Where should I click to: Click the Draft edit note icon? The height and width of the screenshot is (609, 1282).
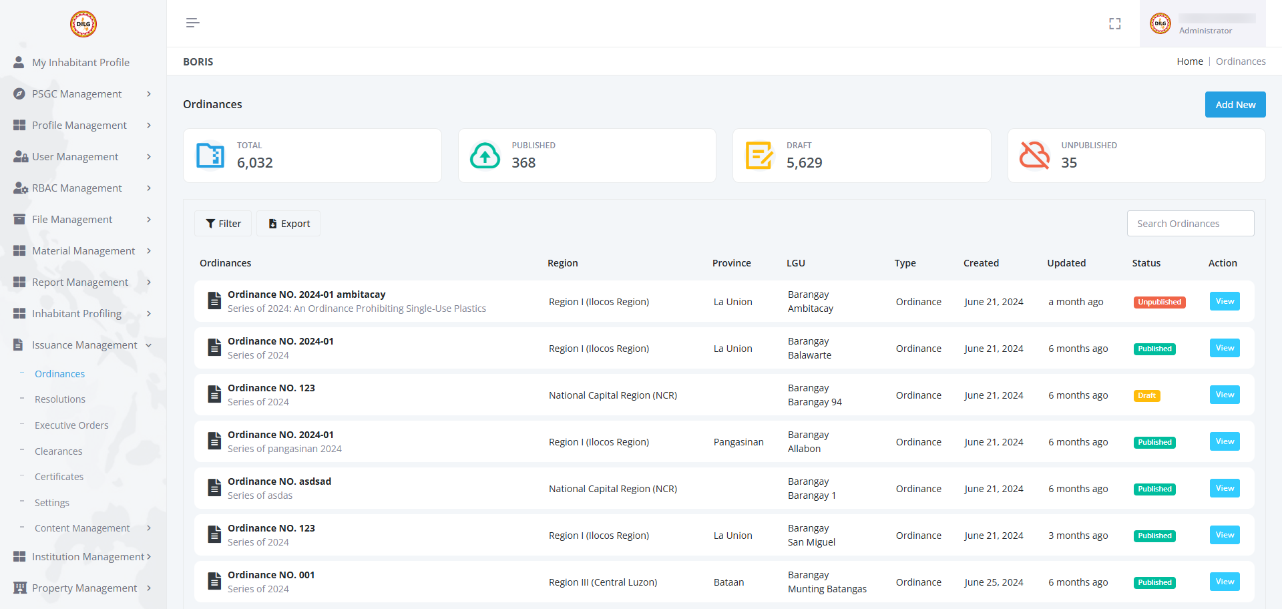[760, 156]
